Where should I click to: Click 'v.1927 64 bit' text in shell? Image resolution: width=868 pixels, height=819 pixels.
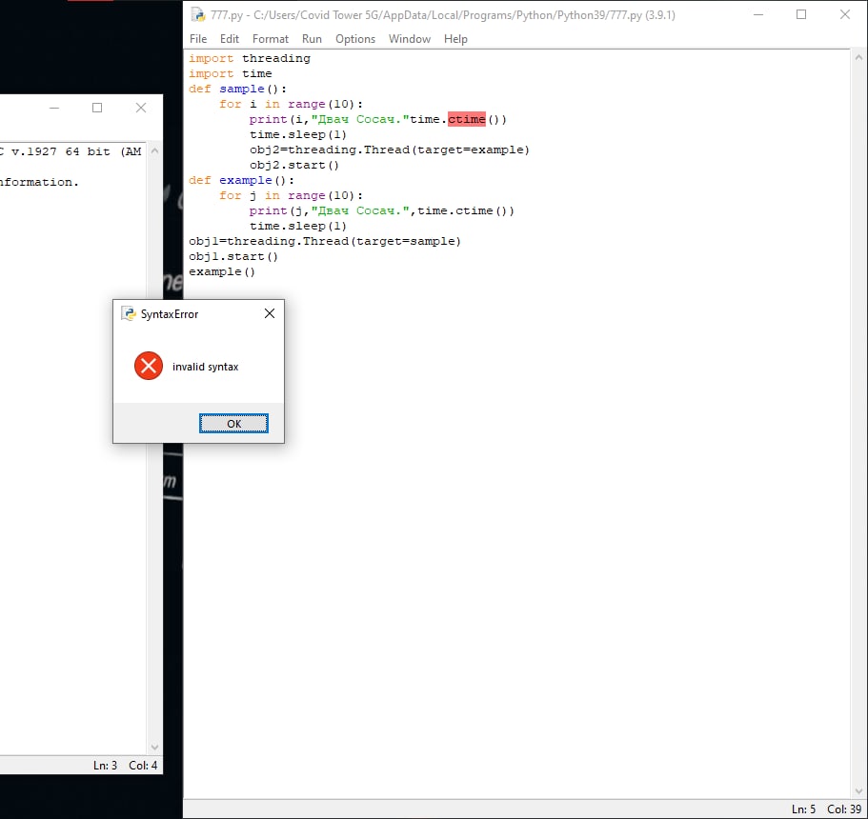coord(61,151)
